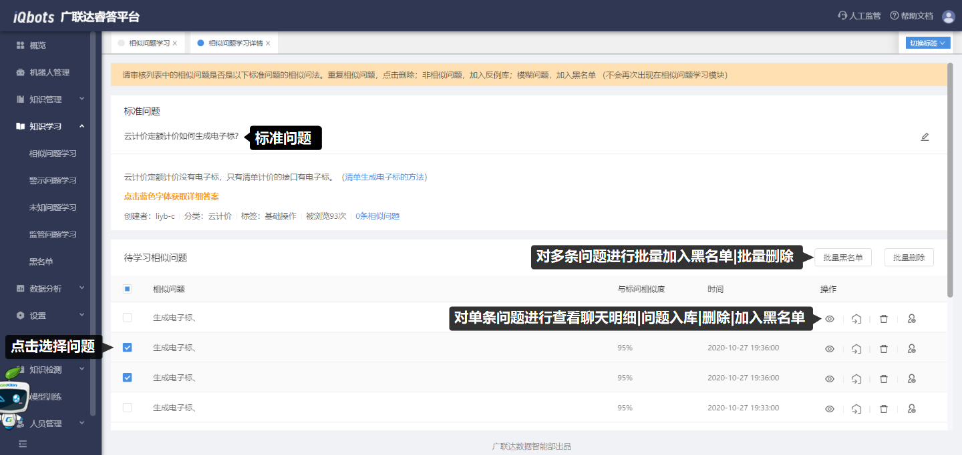
Task: Click the sidebar collapse icon at bottom left
Action: pyautogui.click(x=23, y=444)
